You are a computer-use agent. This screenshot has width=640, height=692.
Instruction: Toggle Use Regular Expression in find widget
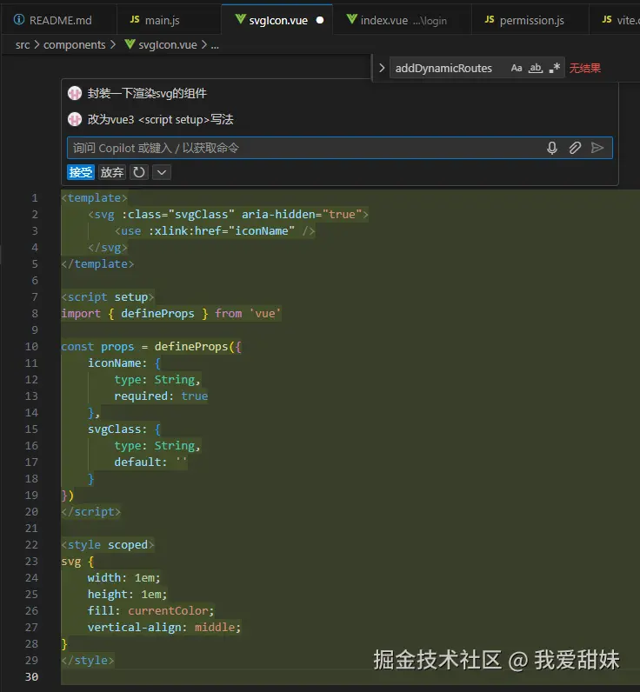(x=555, y=68)
